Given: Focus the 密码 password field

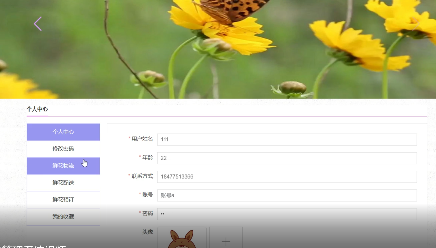Looking at the screenshot, I should (287, 214).
